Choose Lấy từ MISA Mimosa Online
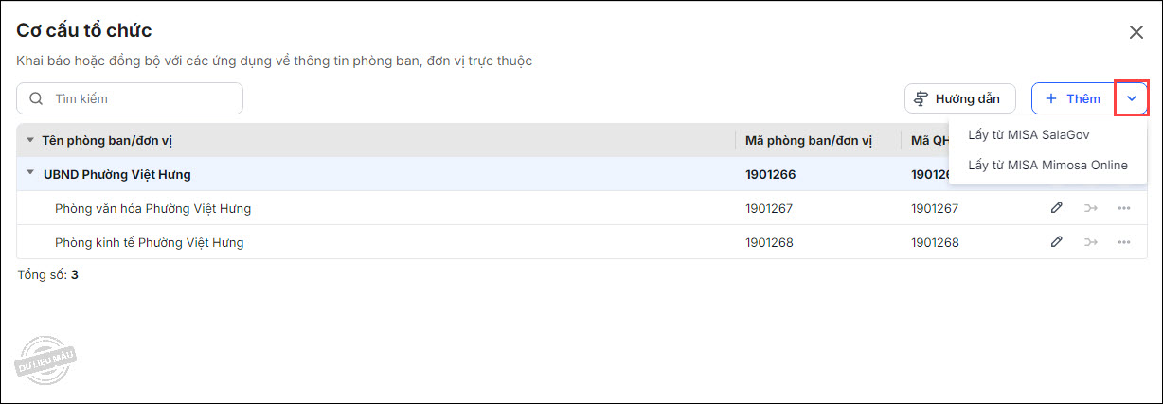The height and width of the screenshot is (404, 1163). tap(1047, 165)
